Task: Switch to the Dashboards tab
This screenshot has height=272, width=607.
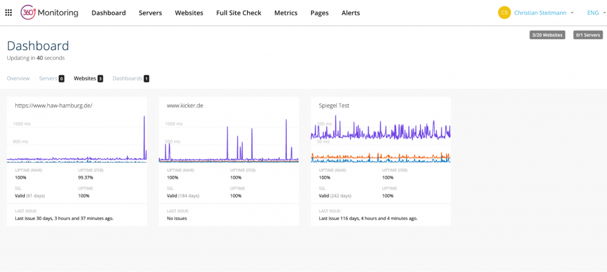Action: coord(131,79)
